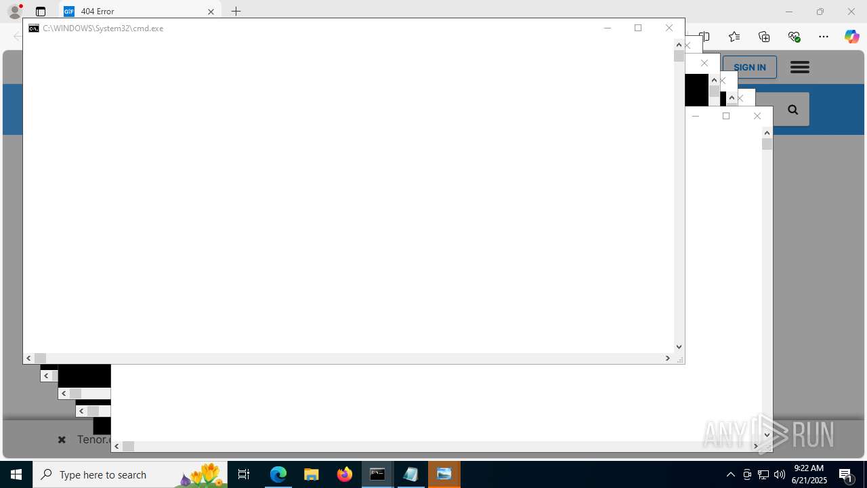Close the front cmd.exe window

[669, 28]
